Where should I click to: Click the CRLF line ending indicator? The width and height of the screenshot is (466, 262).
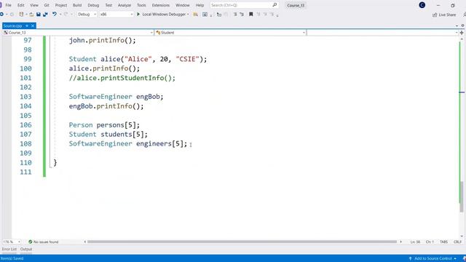(457, 242)
